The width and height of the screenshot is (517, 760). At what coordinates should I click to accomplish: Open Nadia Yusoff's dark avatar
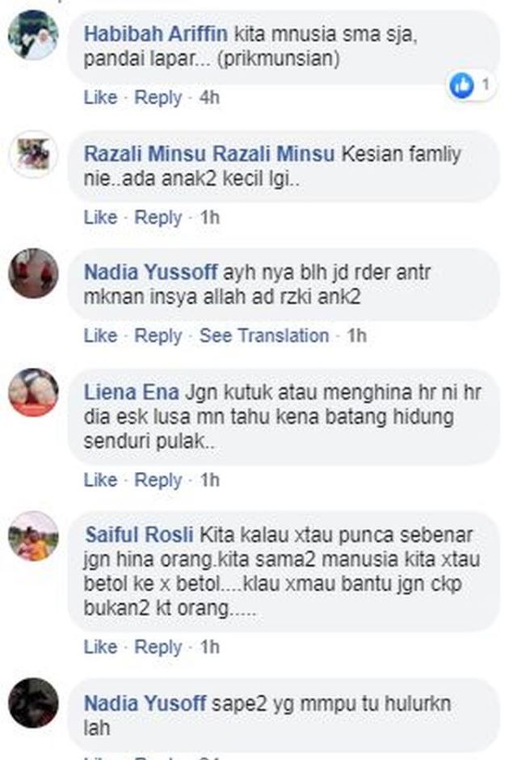click(x=33, y=703)
